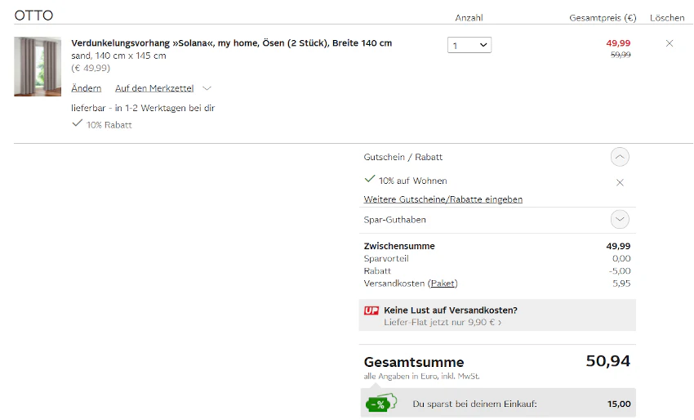Click the Ändern link

[87, 88]
